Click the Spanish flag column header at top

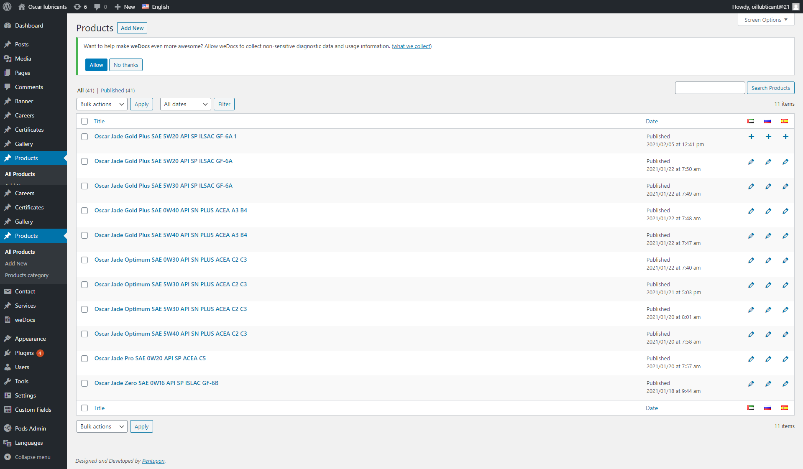point(785,121)
